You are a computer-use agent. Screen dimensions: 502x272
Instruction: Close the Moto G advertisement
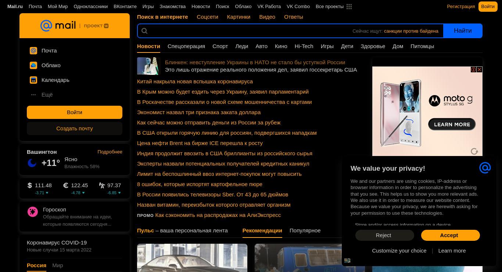coord(480,69)
